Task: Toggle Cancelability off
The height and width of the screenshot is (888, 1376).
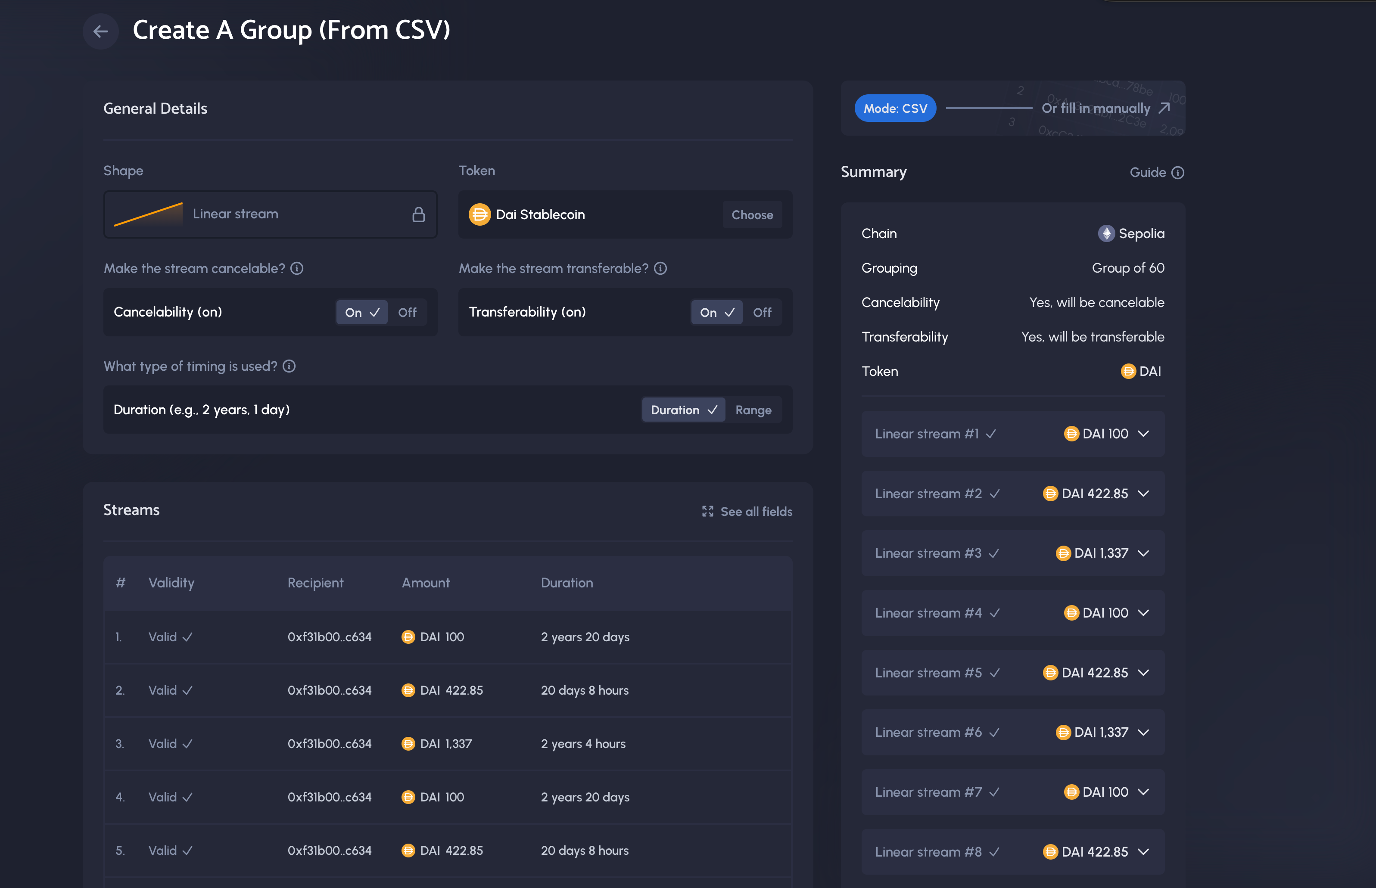Action: [406, 312]
